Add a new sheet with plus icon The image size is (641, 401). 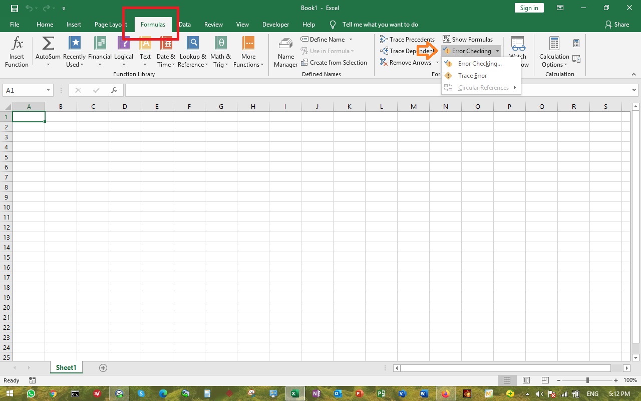point(103,368)
